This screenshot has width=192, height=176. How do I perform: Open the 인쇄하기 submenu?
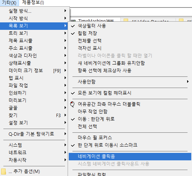coord(34,93)
